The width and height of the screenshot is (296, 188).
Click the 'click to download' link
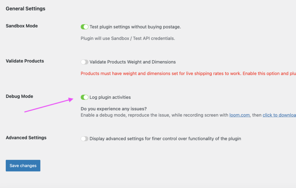(279, 115)
